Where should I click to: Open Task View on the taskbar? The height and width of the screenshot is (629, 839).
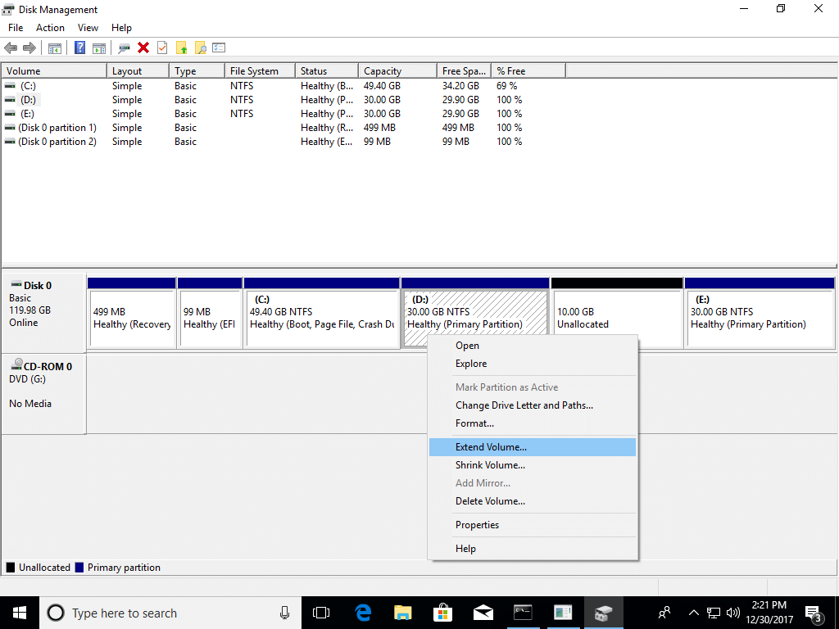click(x=320, y=612)
